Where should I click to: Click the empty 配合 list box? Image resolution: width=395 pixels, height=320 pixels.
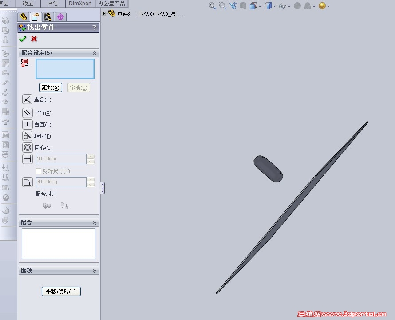click(59, 244)
